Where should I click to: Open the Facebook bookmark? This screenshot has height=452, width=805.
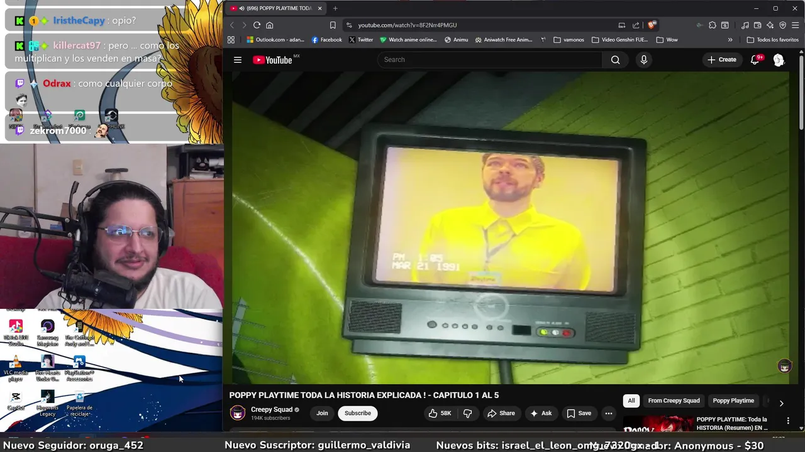(327, 40)
